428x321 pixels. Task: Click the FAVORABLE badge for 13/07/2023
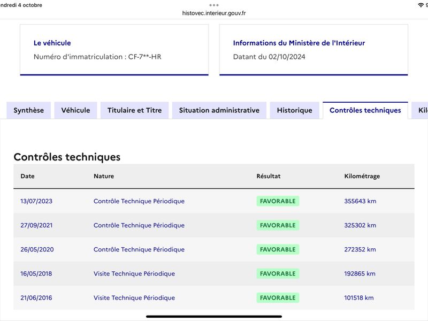278,201
